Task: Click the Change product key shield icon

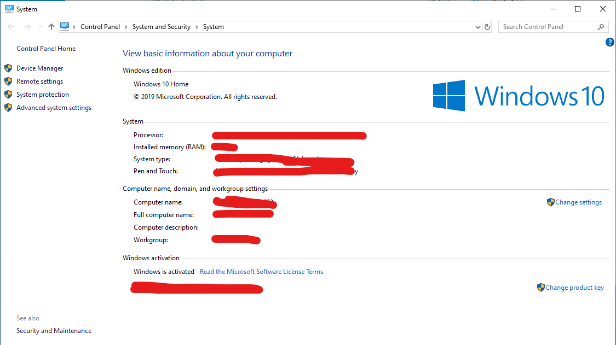Action: click(x=540, y=287)
